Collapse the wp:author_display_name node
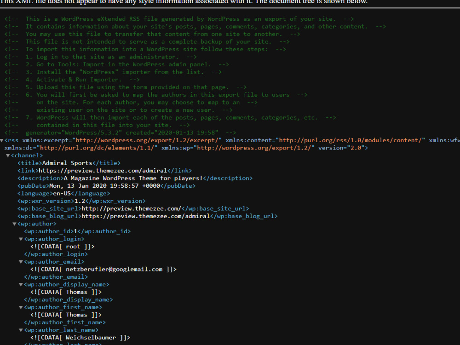The image size is (460, 345). (21, 285)
